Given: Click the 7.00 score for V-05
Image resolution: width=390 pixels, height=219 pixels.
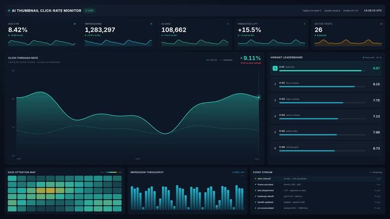Looking at the screenshot, I should [377, 132].
